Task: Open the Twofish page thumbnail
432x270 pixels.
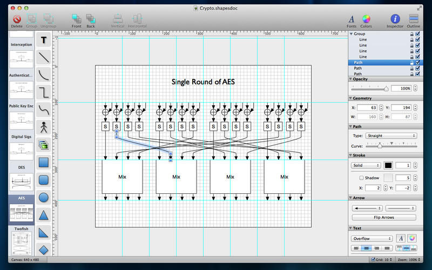Action: click(22, 246)
